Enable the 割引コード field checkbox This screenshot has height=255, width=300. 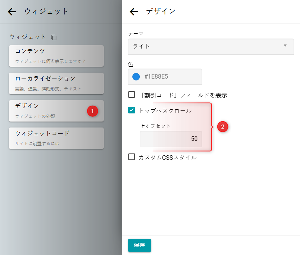(x=132, y=95)
